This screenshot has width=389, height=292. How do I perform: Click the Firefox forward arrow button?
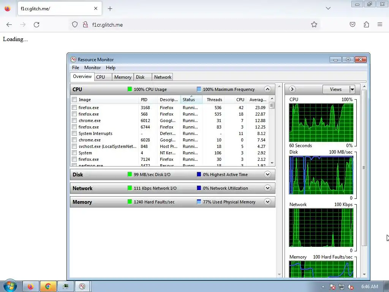[23, 25]
